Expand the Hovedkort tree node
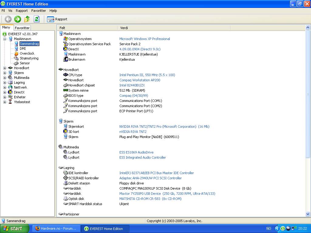This screenshot has height=233, width=311. tap(5, 68)
